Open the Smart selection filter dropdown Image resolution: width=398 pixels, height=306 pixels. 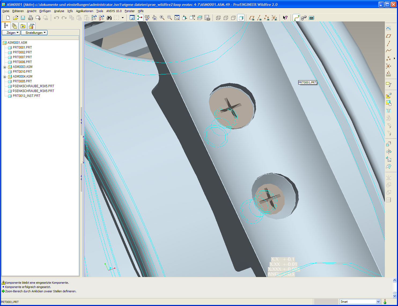pyautogui.click(x=378, y=302)
